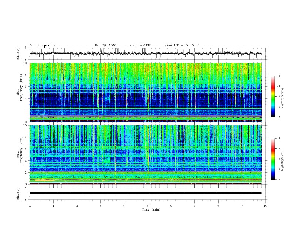The width and height of the screenshot is (299, 231).
Task: Click the "ch.3(V)" axis label
Action: tap(18, 194)
